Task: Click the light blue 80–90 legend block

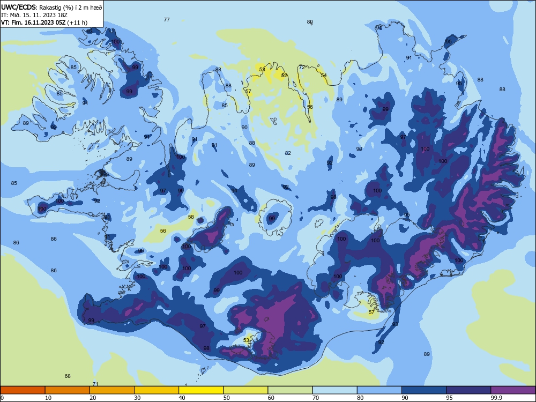Action: pos(379,390)
